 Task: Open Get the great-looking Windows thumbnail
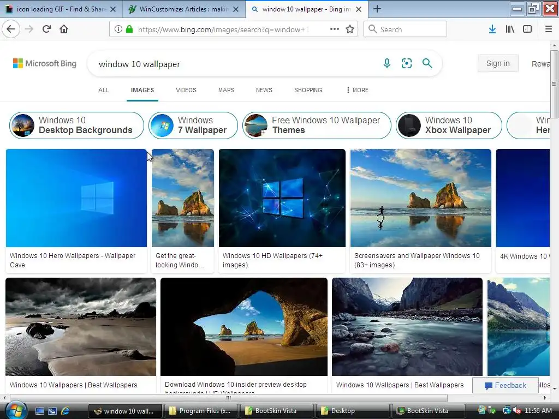point(183,197)
